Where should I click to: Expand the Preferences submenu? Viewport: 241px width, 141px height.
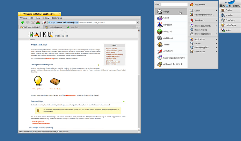click(203, 51)
